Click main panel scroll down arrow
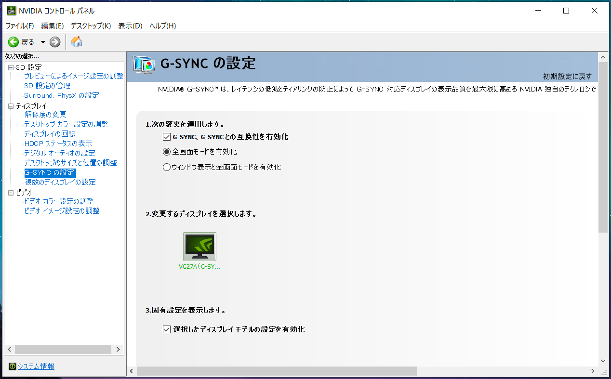The image size is (611, 379). (603, 360)
